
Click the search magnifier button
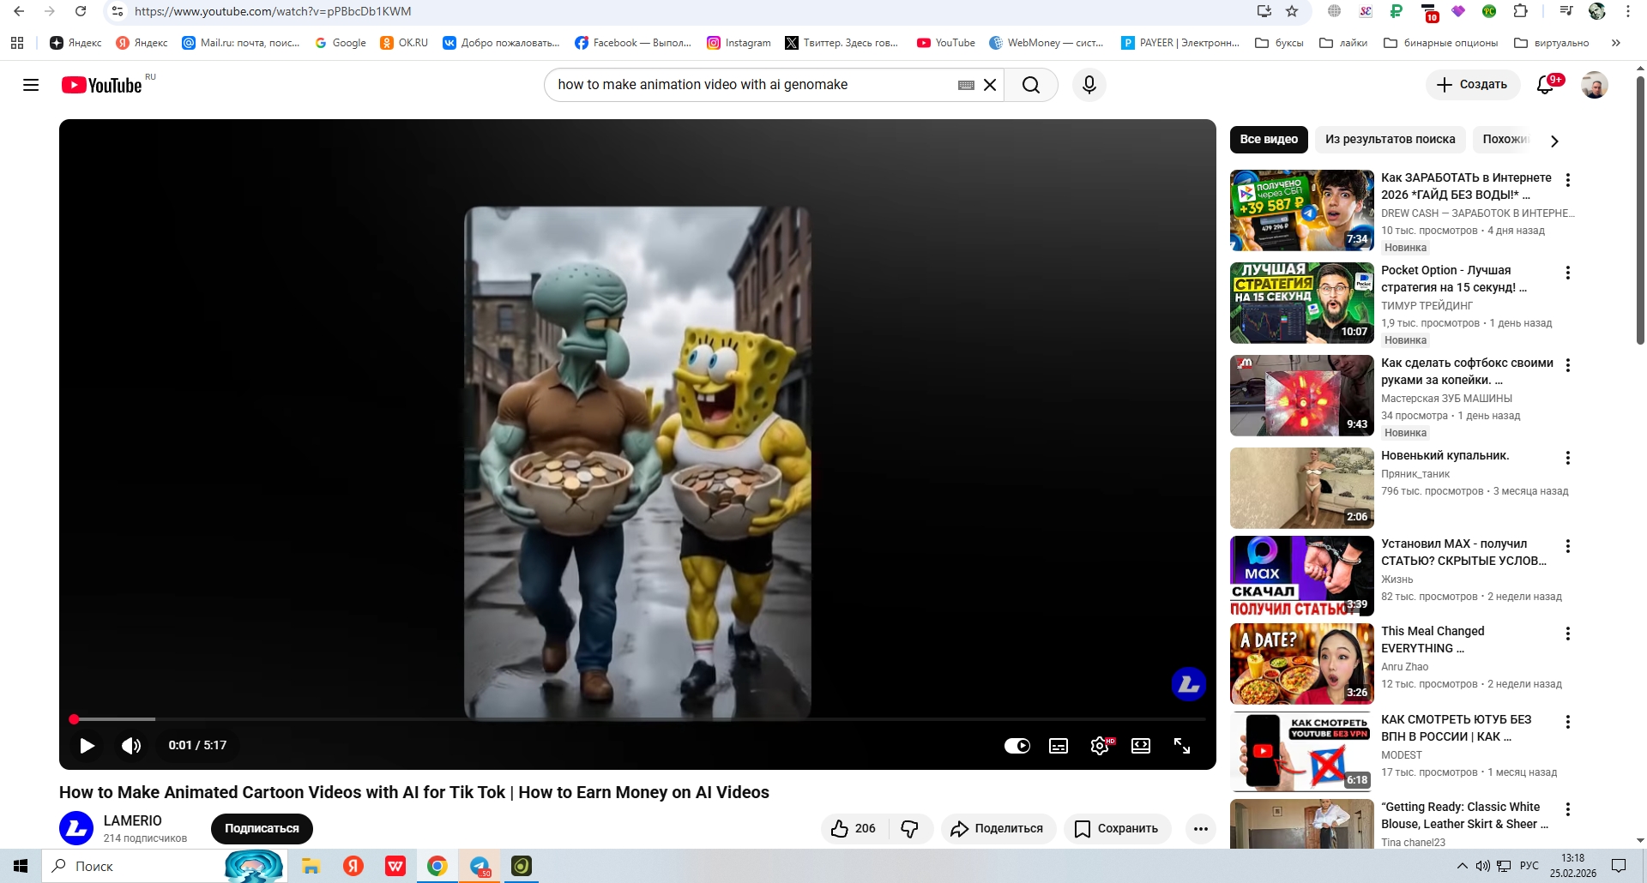pos(1031,85)
